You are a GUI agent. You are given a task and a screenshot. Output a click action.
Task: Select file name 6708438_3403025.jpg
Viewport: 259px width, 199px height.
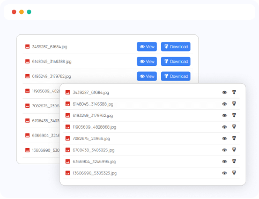93,150
